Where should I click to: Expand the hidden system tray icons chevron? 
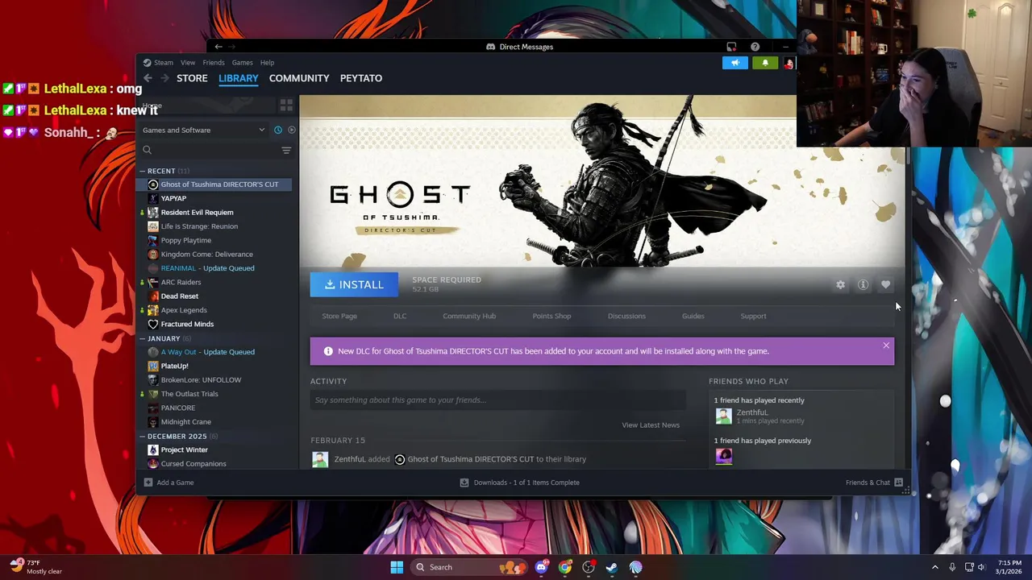tap(935, 567)
